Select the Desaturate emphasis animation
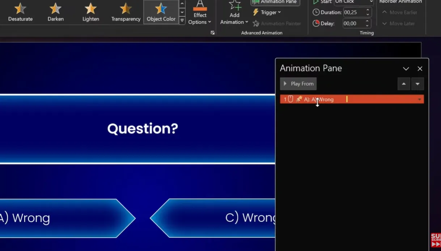Viewport: 441px width, 251px height. [x=20, y=12]
